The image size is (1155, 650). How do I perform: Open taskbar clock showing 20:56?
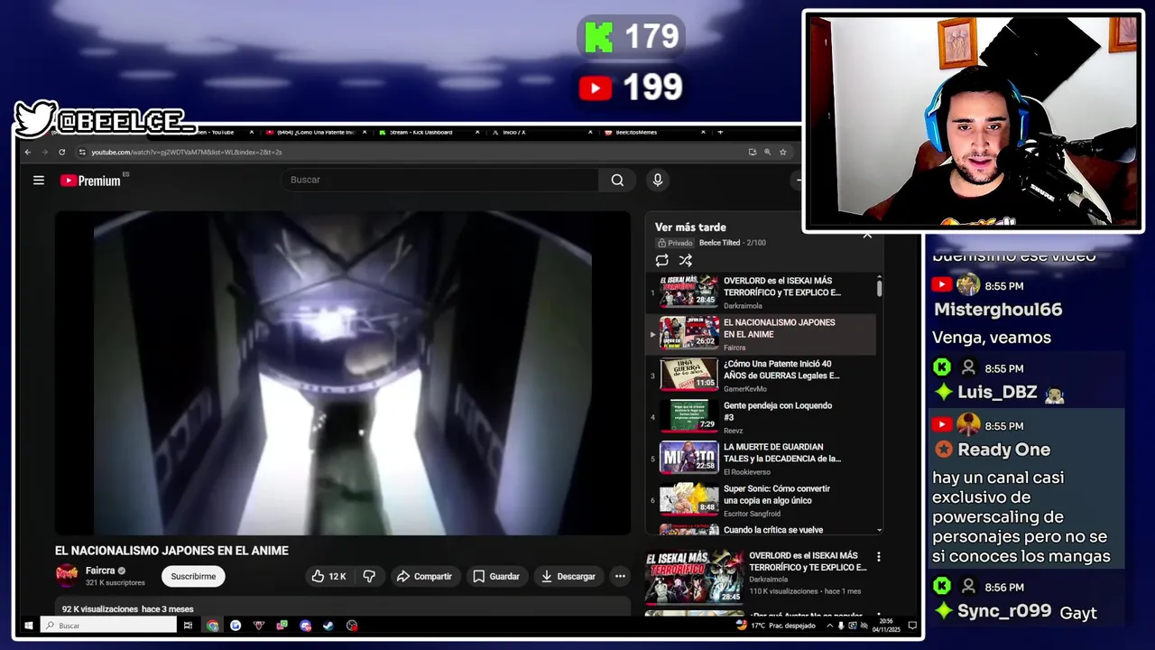(x=885, y=625)
